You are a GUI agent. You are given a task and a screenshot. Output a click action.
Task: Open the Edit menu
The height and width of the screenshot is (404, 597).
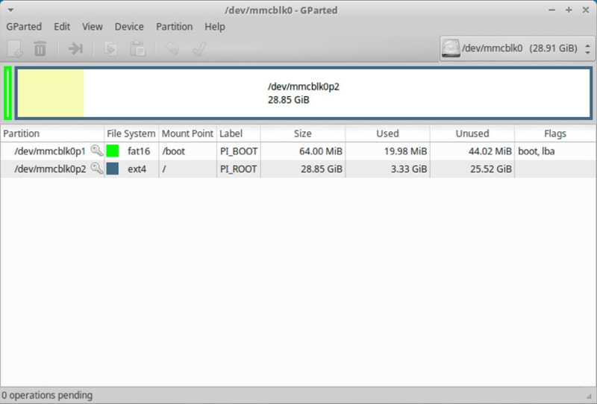[62, 27]
